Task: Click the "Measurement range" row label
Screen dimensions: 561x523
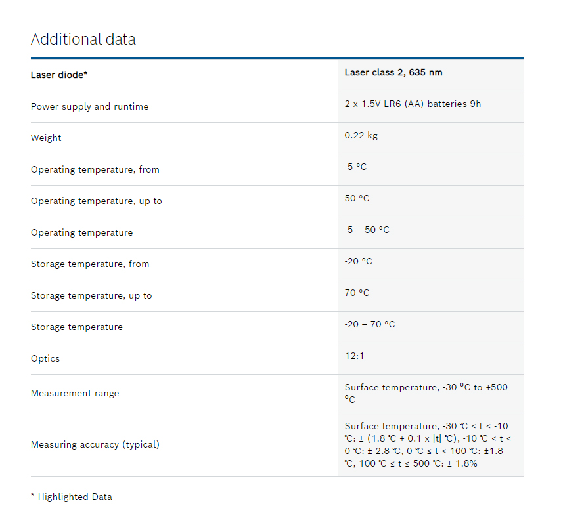Action: (75, 393)
